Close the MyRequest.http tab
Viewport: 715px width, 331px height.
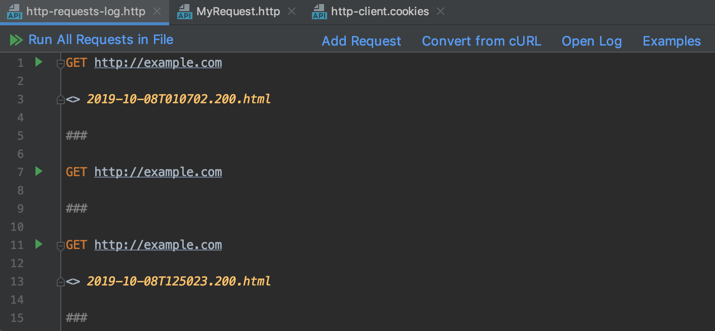point(291,11)
